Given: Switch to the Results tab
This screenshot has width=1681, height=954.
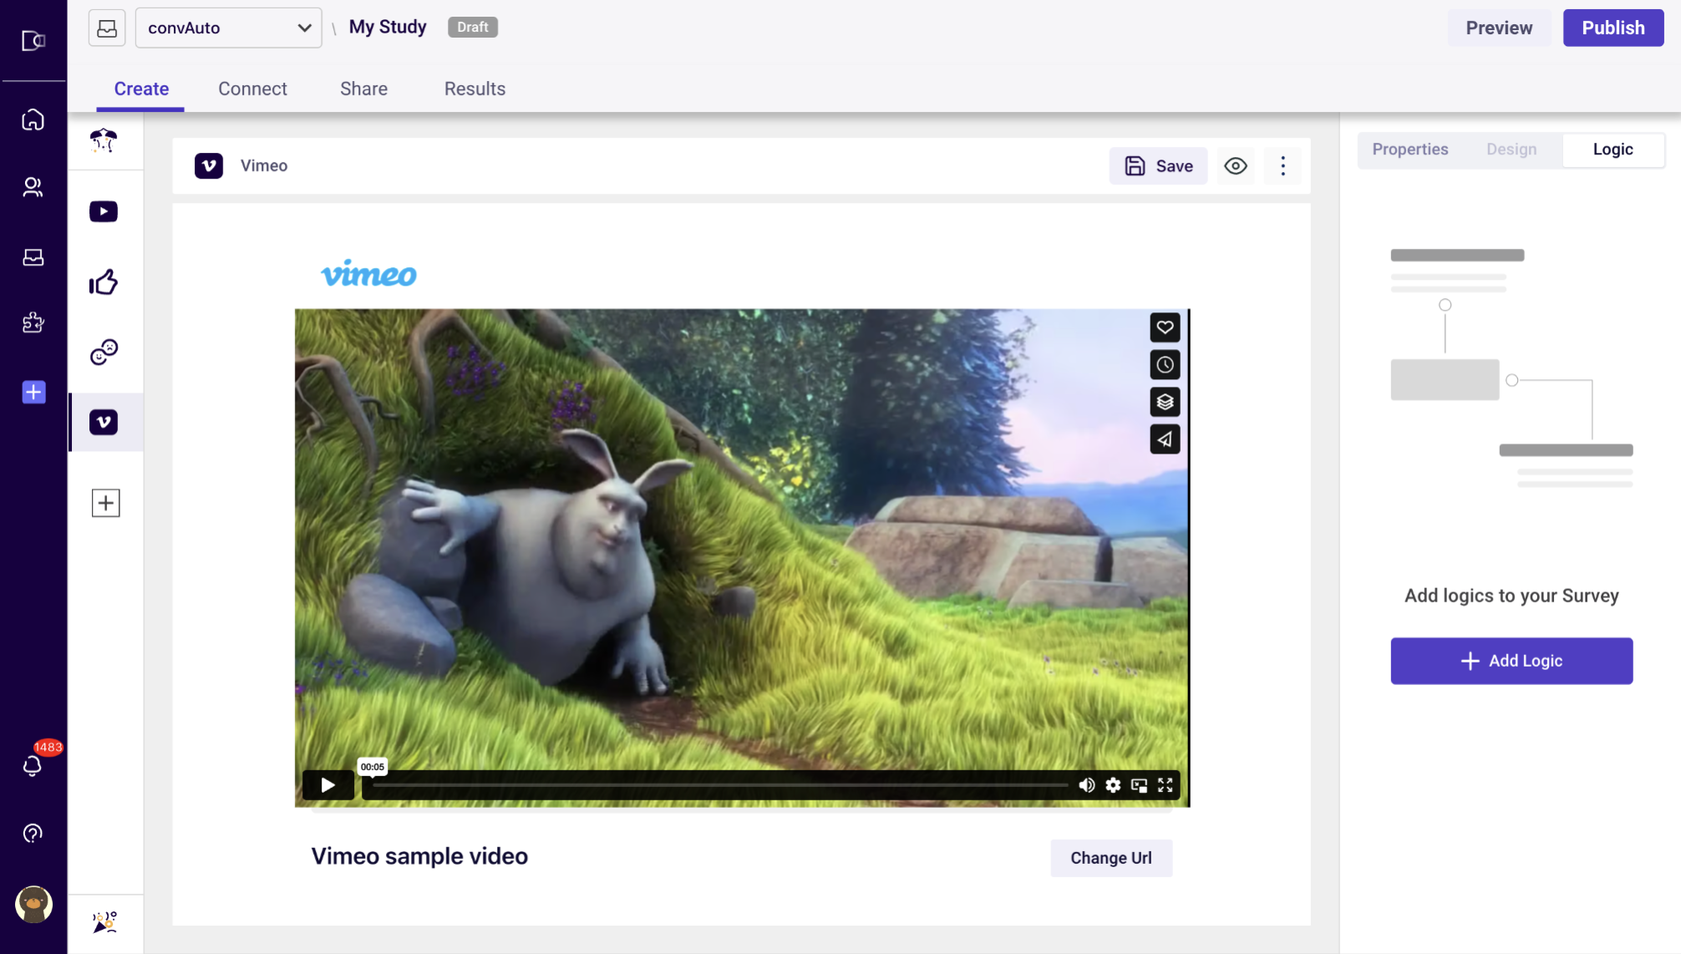Looking at the screenshot, I should click(475, 89).
